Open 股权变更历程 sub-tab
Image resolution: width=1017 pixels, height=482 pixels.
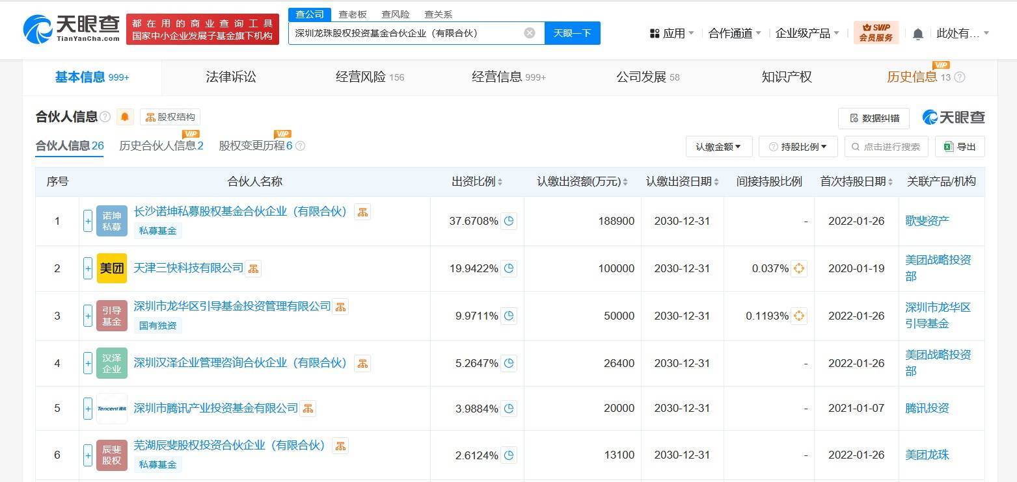click(256, 146)
